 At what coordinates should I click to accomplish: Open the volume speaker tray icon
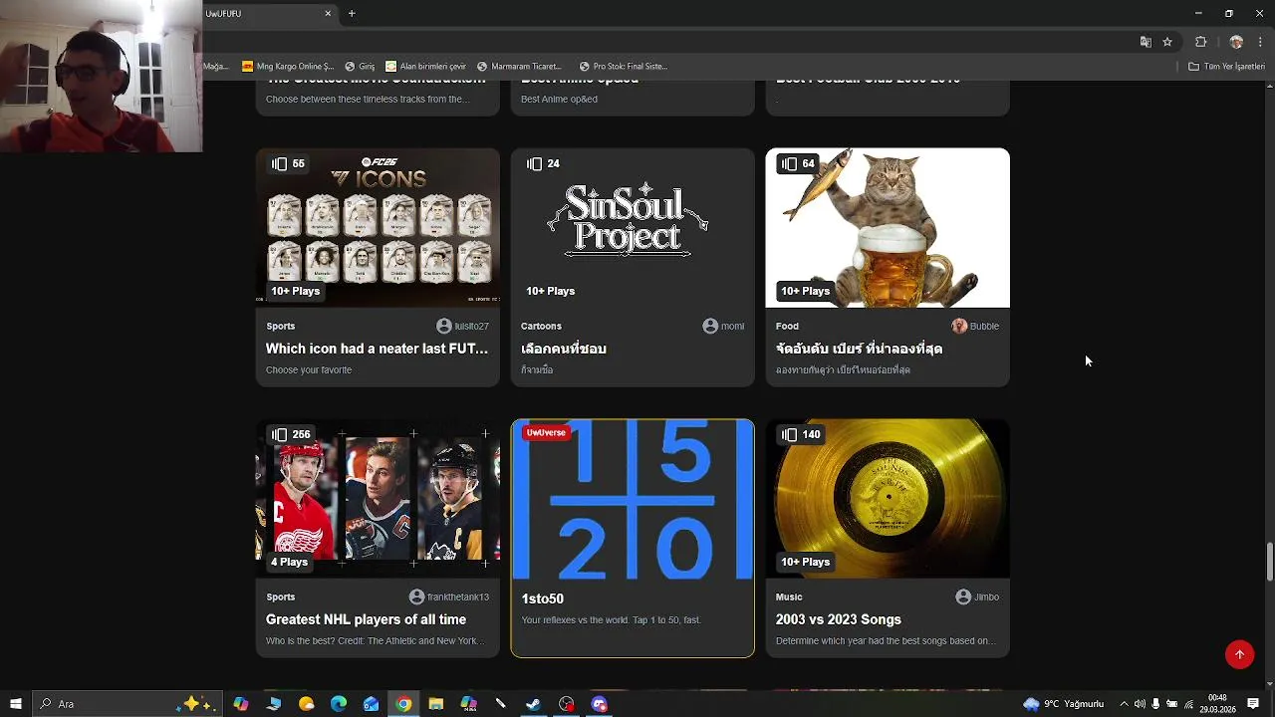[x=1140, y=704]
